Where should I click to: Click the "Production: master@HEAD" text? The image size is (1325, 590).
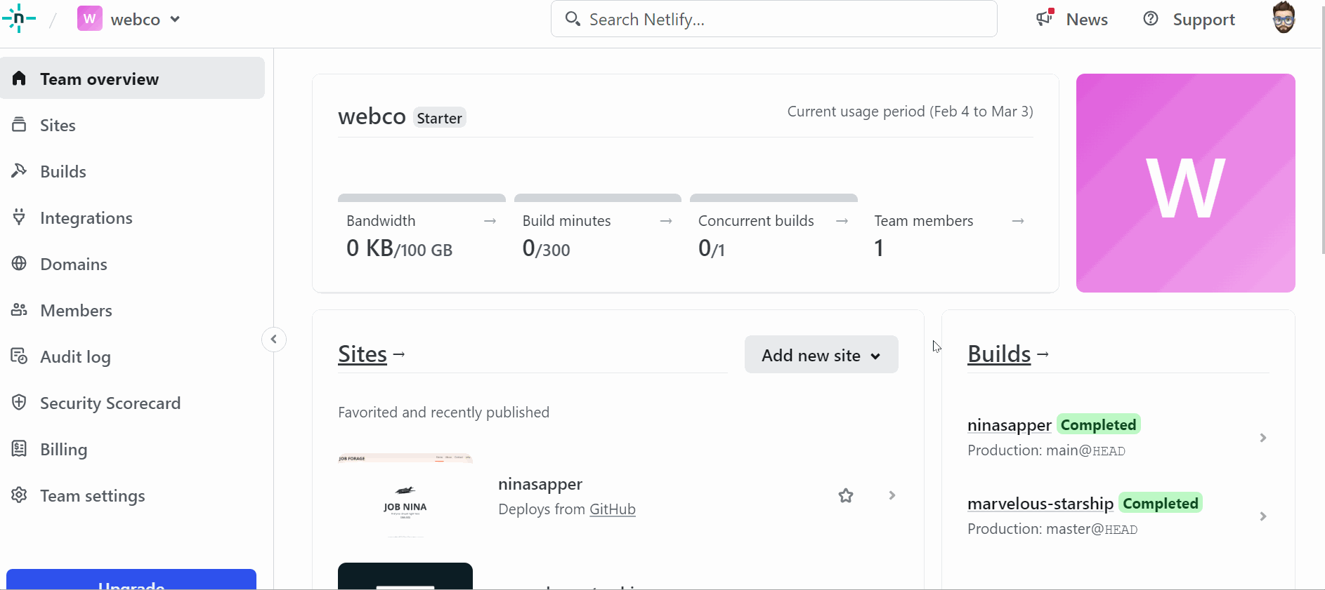(1052, 529)
